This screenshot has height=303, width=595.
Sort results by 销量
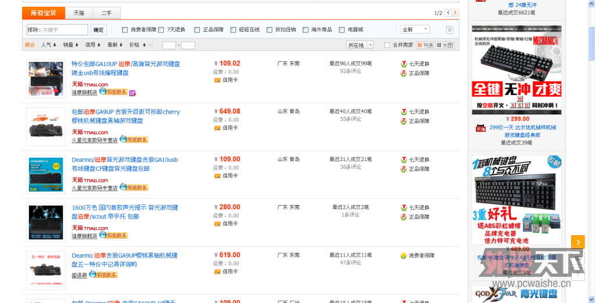coord(70,45)
